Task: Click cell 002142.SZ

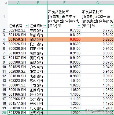Action: coord(18,30)
